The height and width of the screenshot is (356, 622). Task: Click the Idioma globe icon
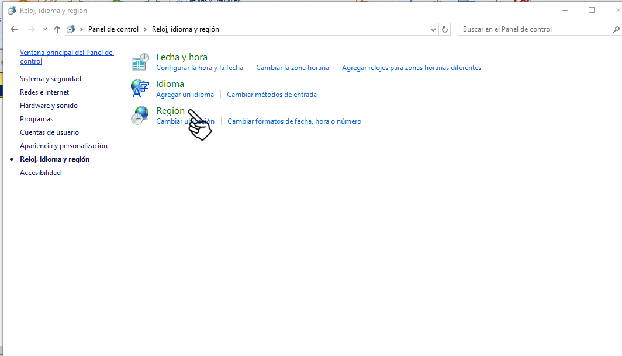coord(140,88)
